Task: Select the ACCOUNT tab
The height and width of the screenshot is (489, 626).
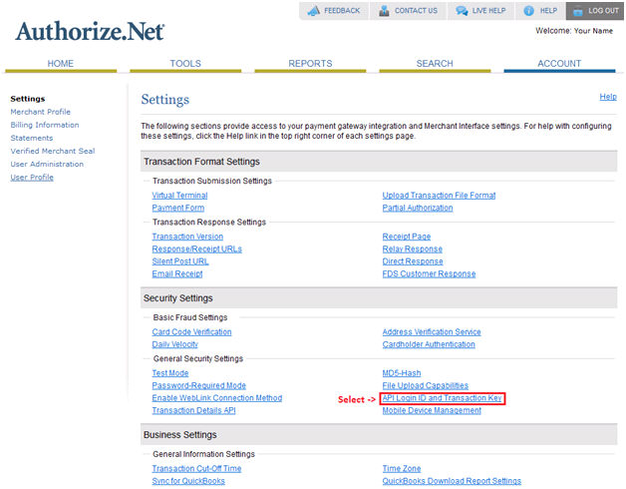Action: pos(559,64)
